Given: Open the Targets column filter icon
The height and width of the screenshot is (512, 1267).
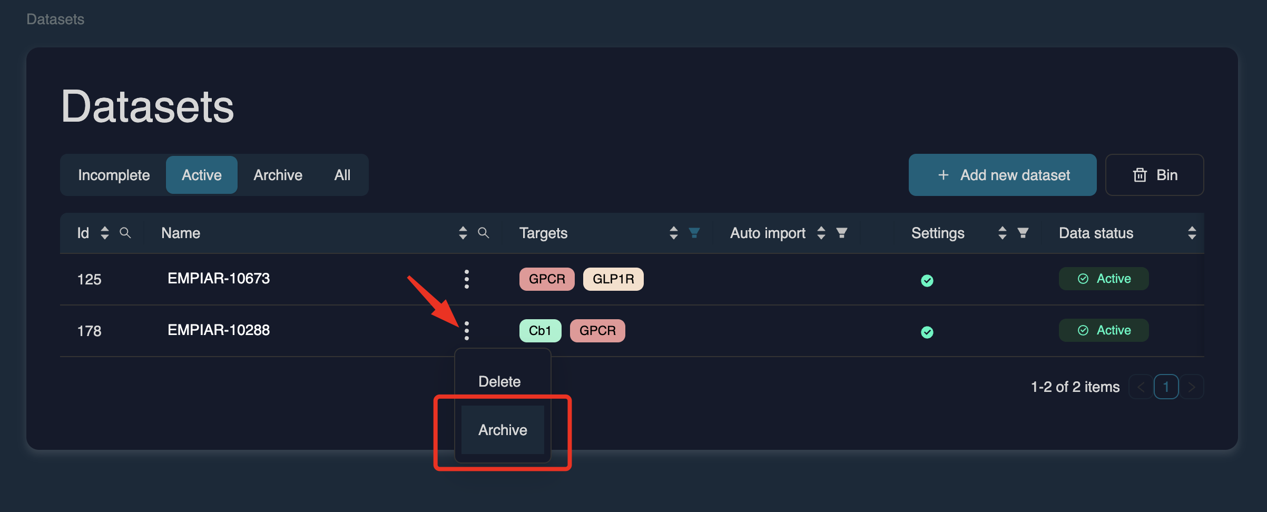Looking at the screenshot, I should (694, 233).
